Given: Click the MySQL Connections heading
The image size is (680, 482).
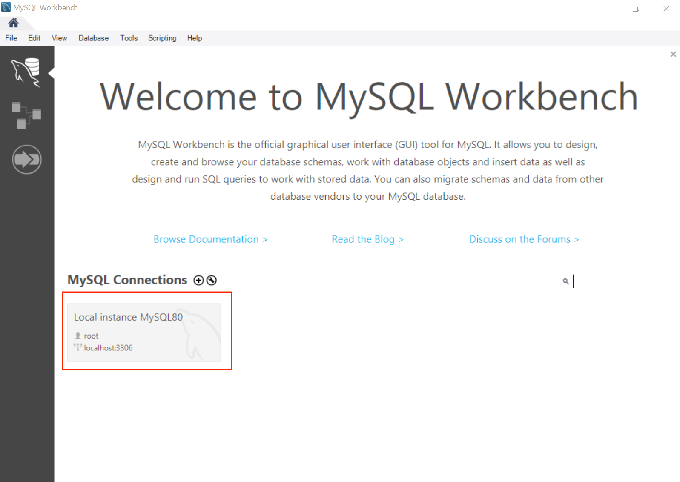Looking at the screenshot, I should tap(127, 280).
